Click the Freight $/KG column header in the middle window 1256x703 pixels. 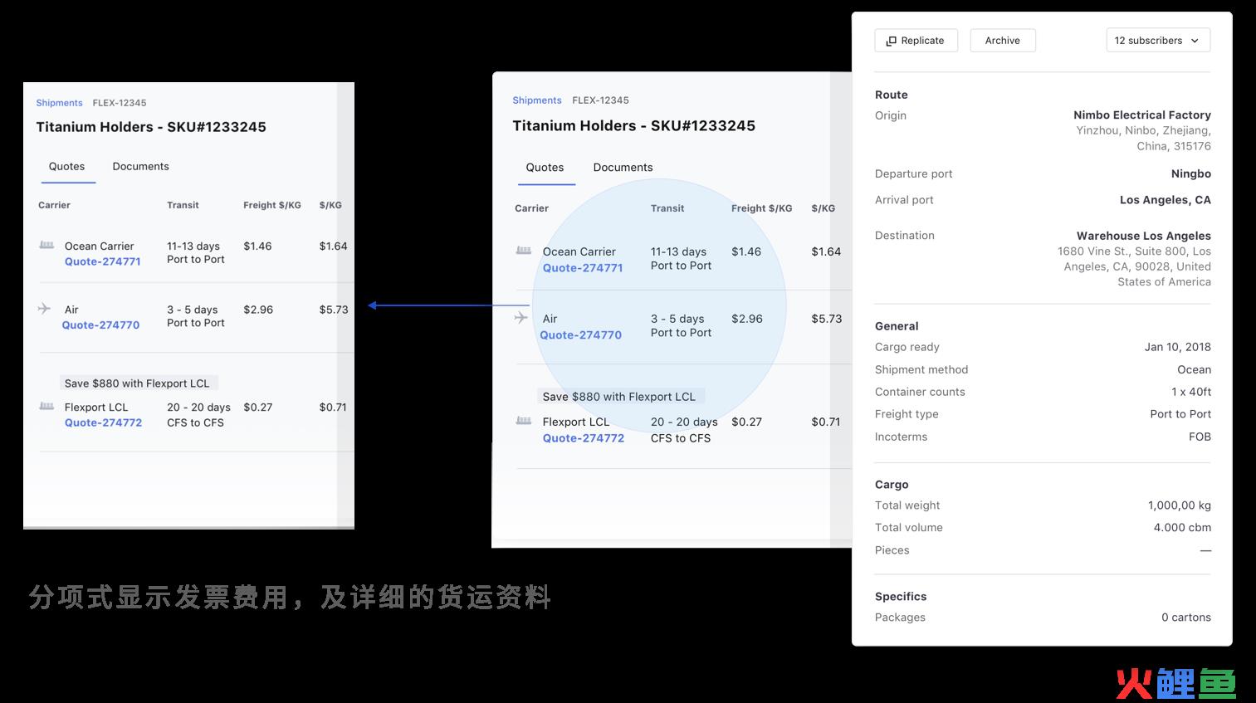point(761,208)
